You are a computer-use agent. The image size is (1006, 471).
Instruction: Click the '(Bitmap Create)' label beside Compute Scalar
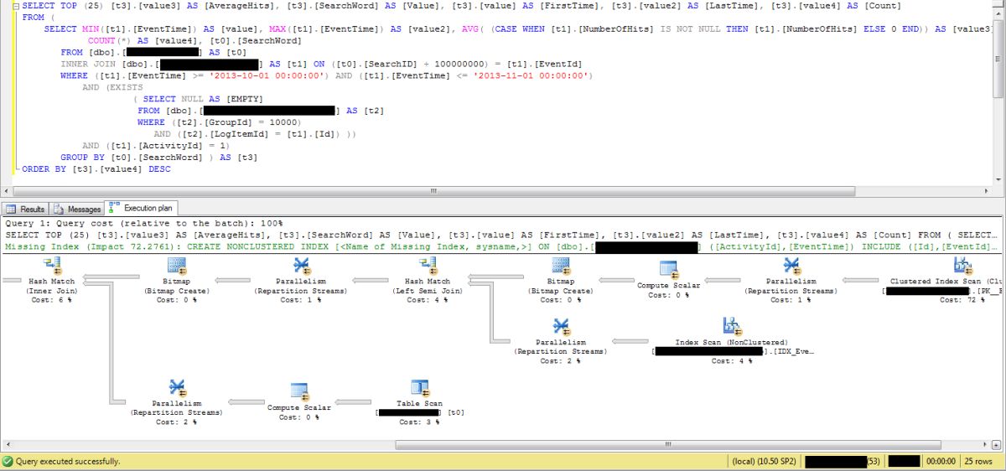tap(560, 291)
